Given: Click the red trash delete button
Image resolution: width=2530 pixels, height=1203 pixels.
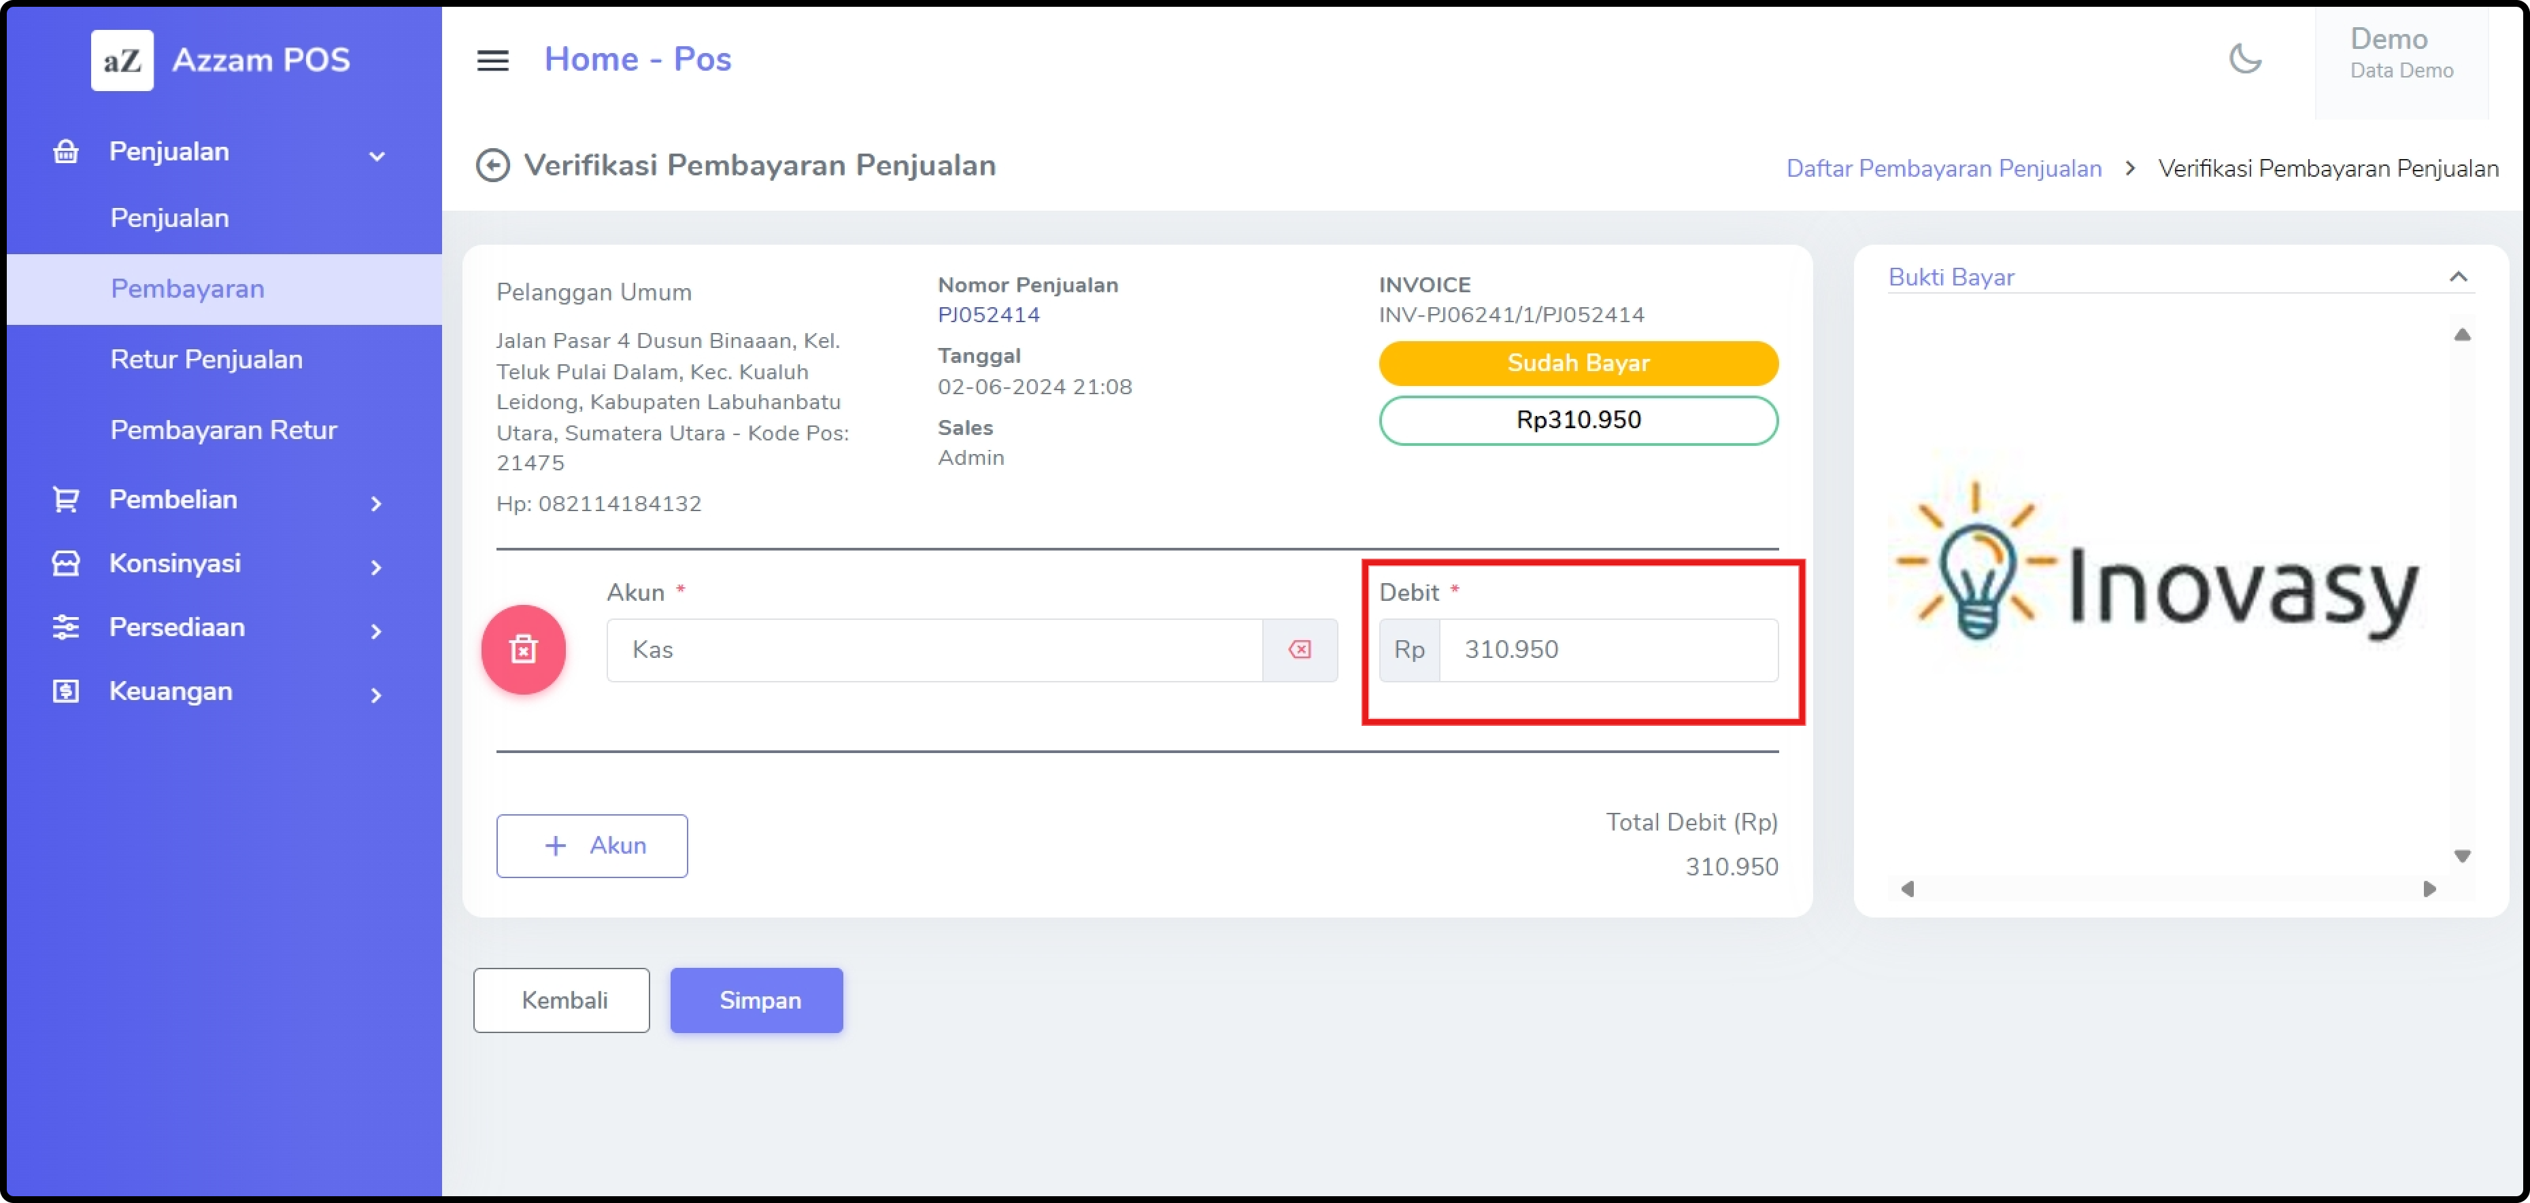Looking at the screenshot, I should click(x=524, y=648).
